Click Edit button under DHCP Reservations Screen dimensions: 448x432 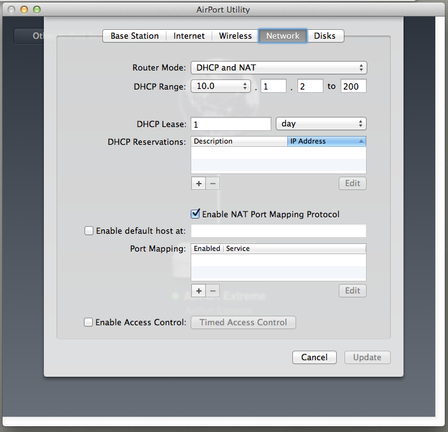click(x=353, y=184)
